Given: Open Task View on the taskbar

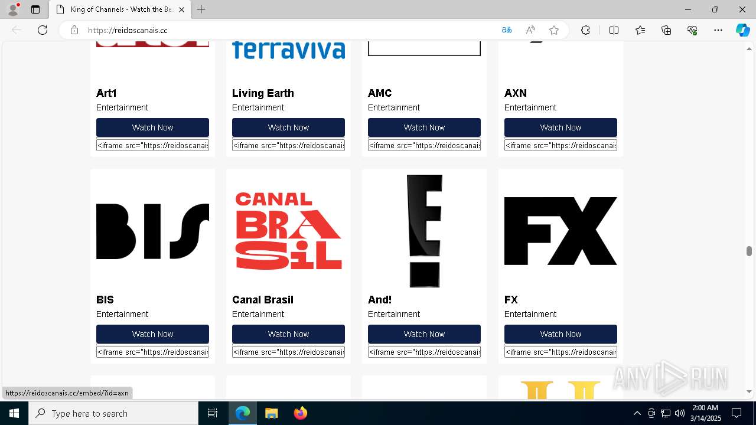Looking at the screenshot, I should [x=213, y=413].
